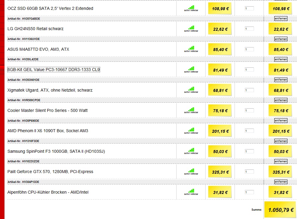Focus quantity field for Alpenföhn Brocken
This screenshot has width=297, height=219.
point(249,192)
